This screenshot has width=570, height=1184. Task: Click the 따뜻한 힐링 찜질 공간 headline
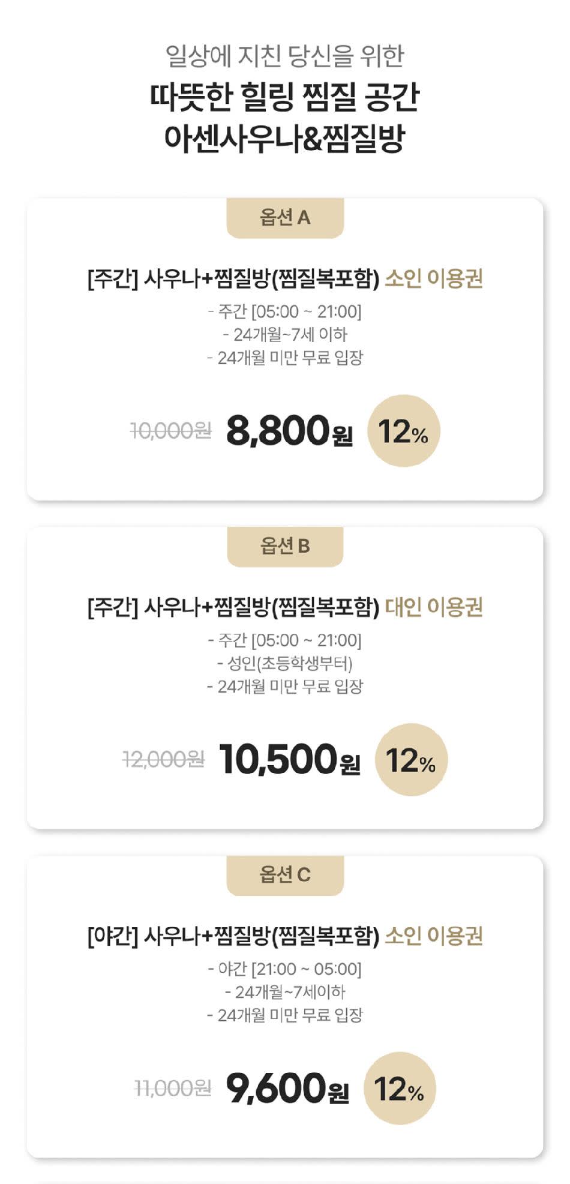point(285,97)
